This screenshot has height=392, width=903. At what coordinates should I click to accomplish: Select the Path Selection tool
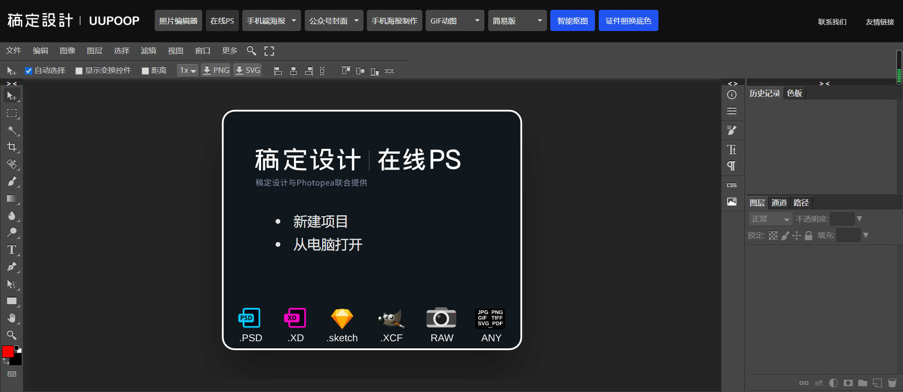(x=12, y=284)
